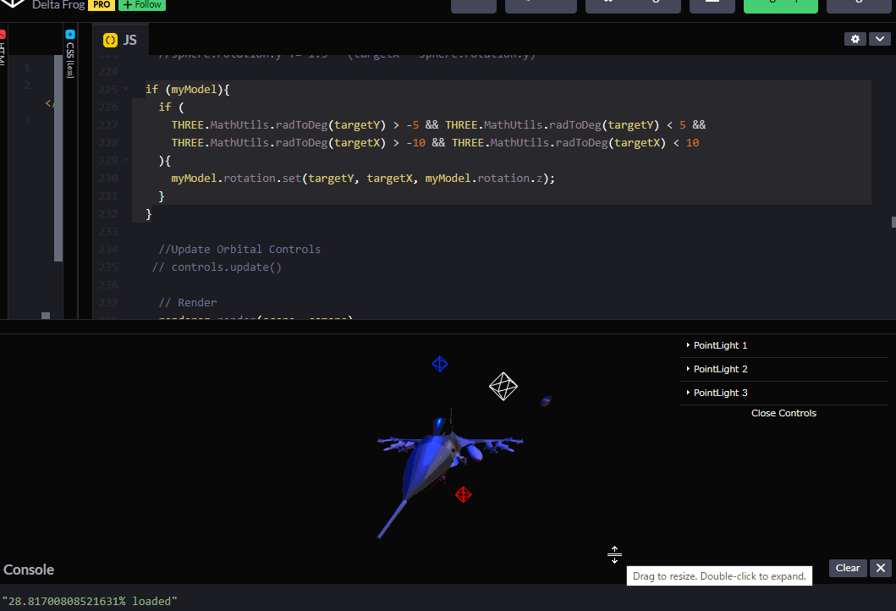This screenshot has width=896, height=611.
Task: Click Close Controls in the GUI panel
Action: click(x=783, y=413)
